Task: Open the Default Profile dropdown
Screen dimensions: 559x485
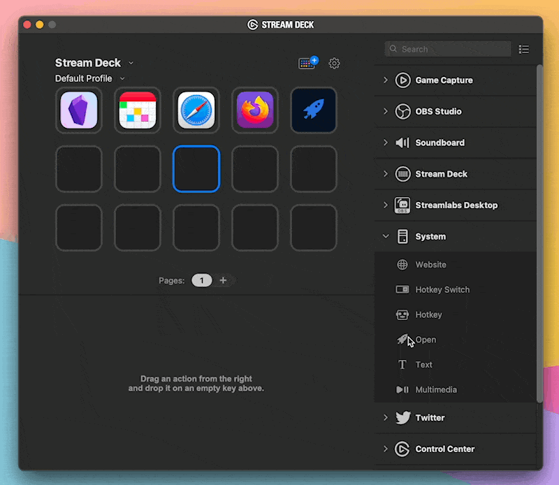Action: [x=122, y=78]
